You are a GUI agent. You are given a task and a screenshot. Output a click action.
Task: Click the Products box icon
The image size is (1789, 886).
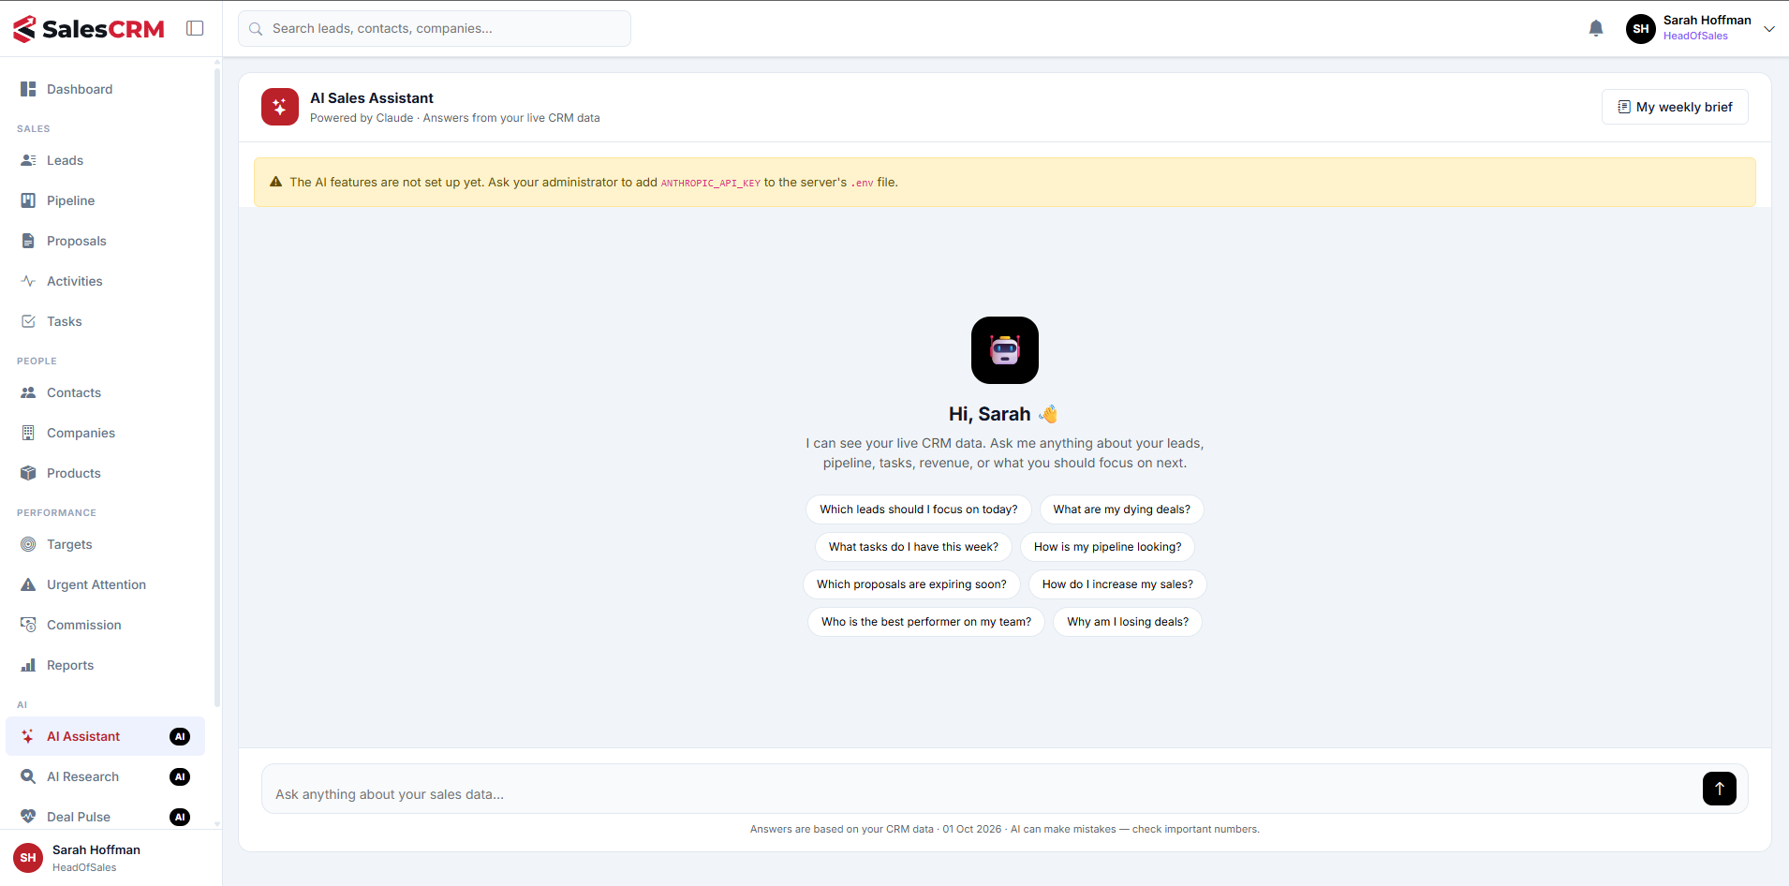point(28,473)
